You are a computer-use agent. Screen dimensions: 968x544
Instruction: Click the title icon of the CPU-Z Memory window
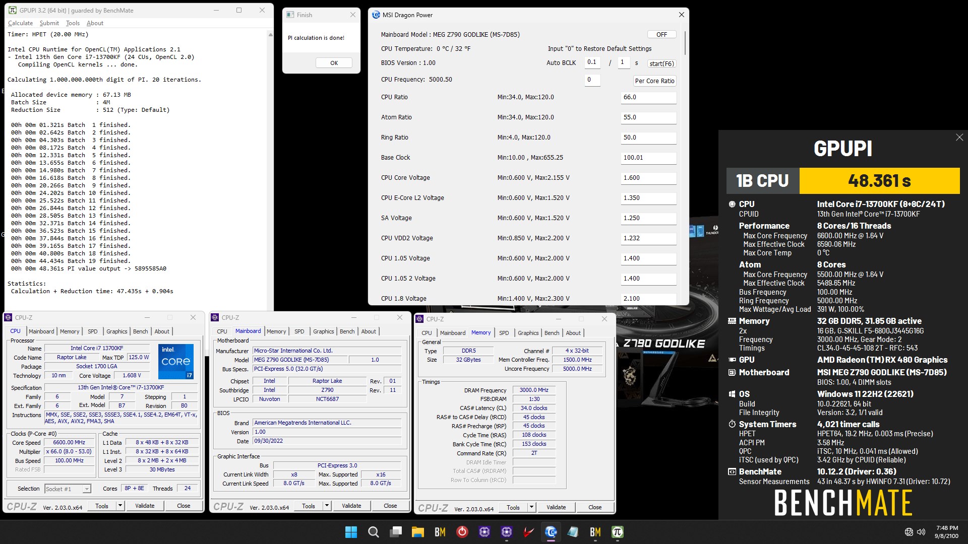(419, 319)
